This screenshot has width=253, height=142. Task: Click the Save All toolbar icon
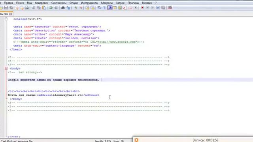pyautogui.click(x=11, y=7)
